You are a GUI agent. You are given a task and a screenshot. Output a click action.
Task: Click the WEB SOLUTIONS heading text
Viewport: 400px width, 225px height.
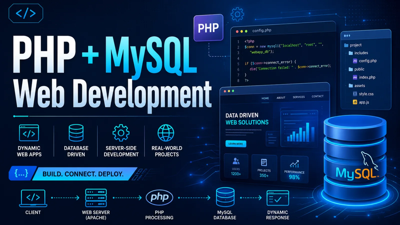coord(247,122)
